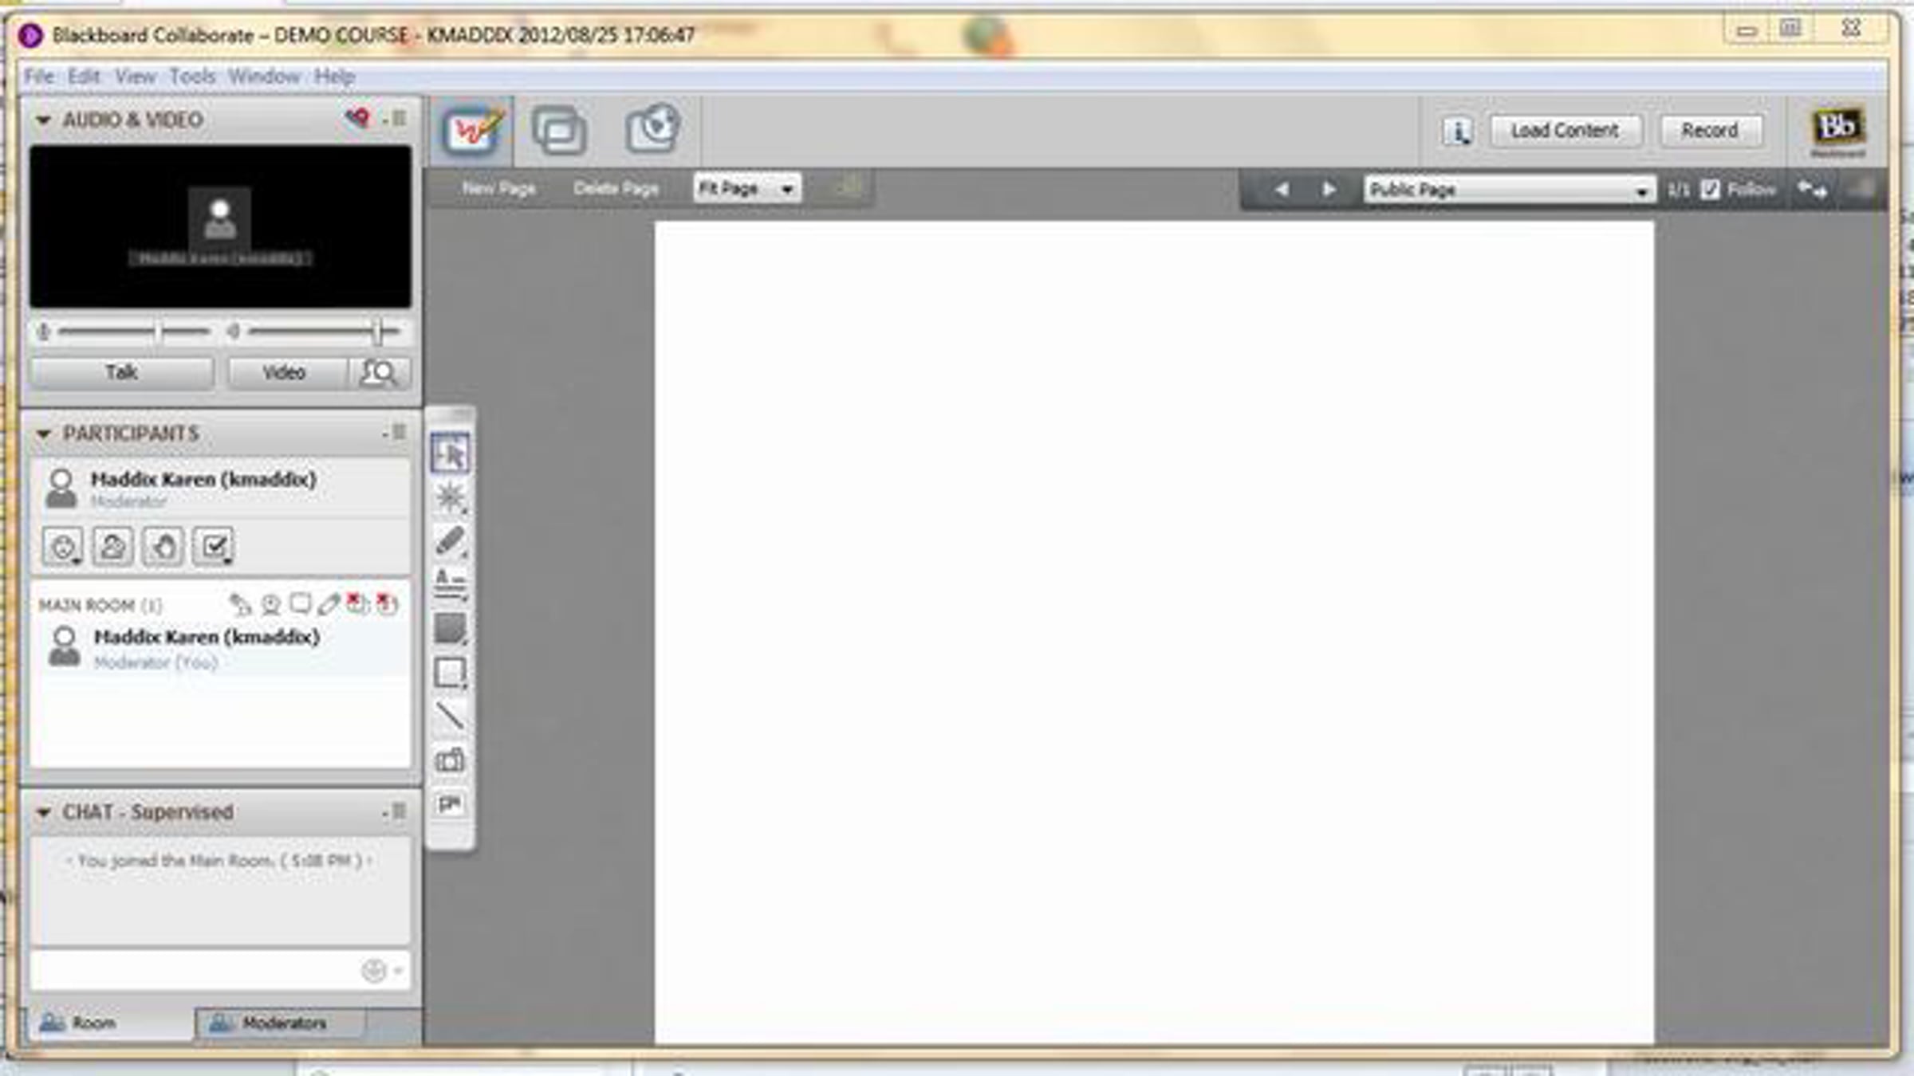The width and height of the screenshot is (1914, 1076).
Task: Toggle Main Room audio permission icon
Action: (240, 605)
